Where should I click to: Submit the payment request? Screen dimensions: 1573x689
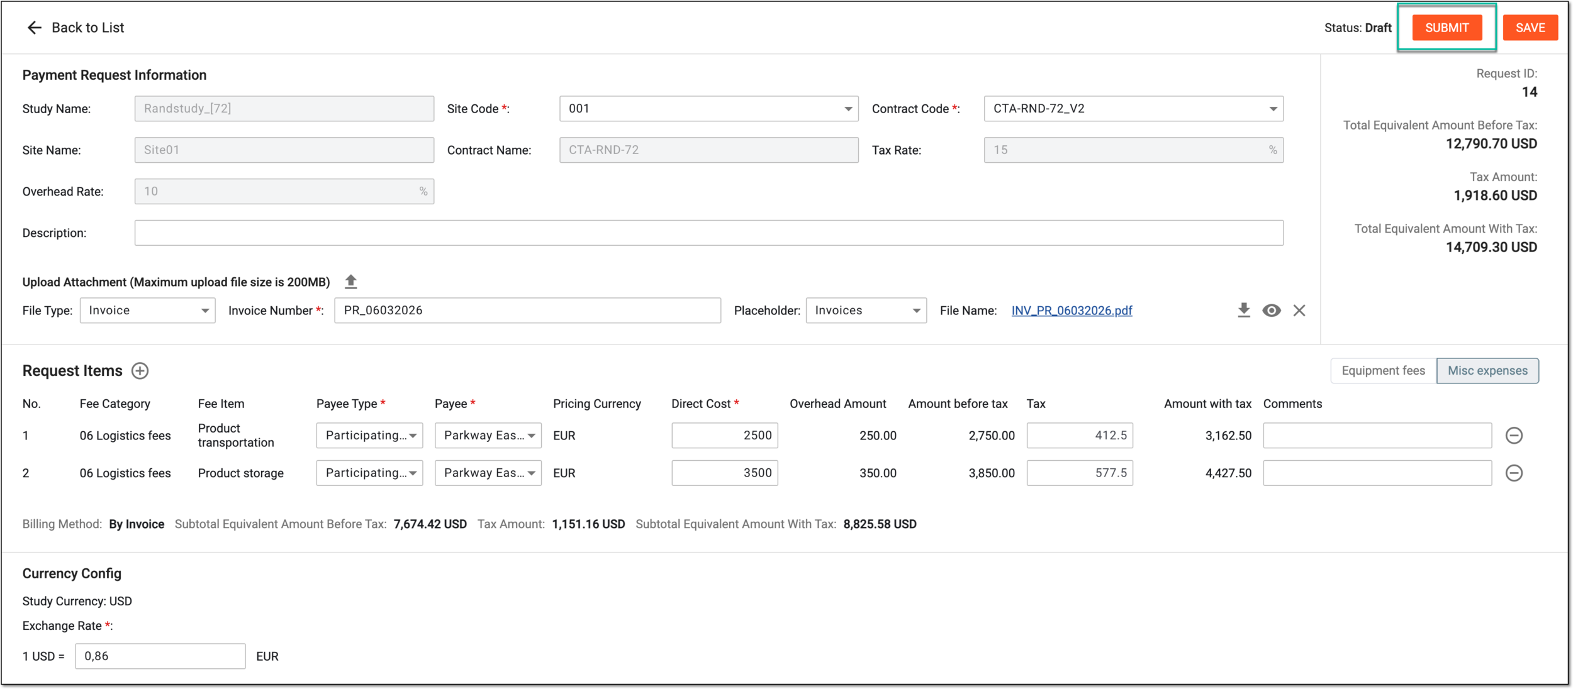click(1447, 28)
